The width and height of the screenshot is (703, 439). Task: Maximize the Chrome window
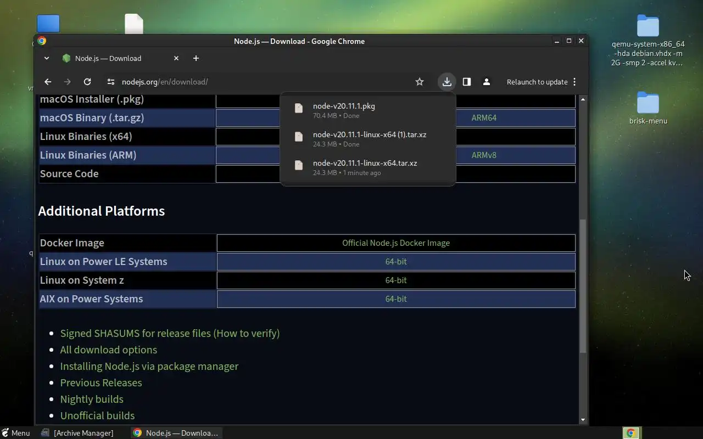[x=569, y=41]
